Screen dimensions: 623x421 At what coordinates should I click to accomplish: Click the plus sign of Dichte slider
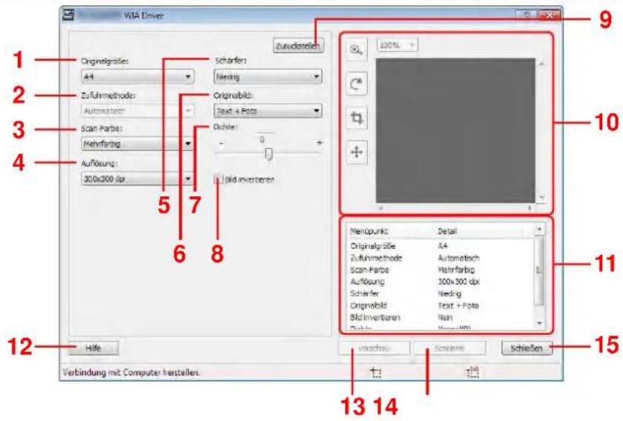[319, 142]
